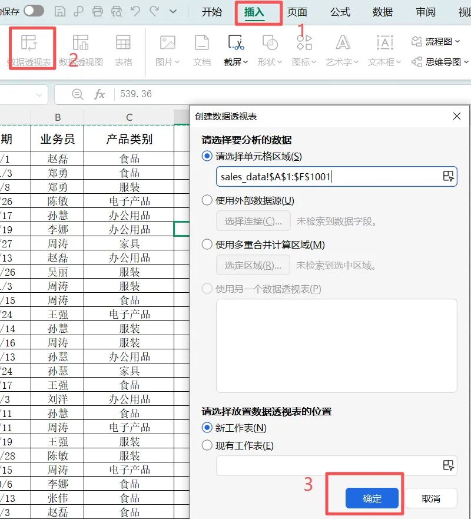Click the range selector icon beside sales_data field

tap(448, 176)
